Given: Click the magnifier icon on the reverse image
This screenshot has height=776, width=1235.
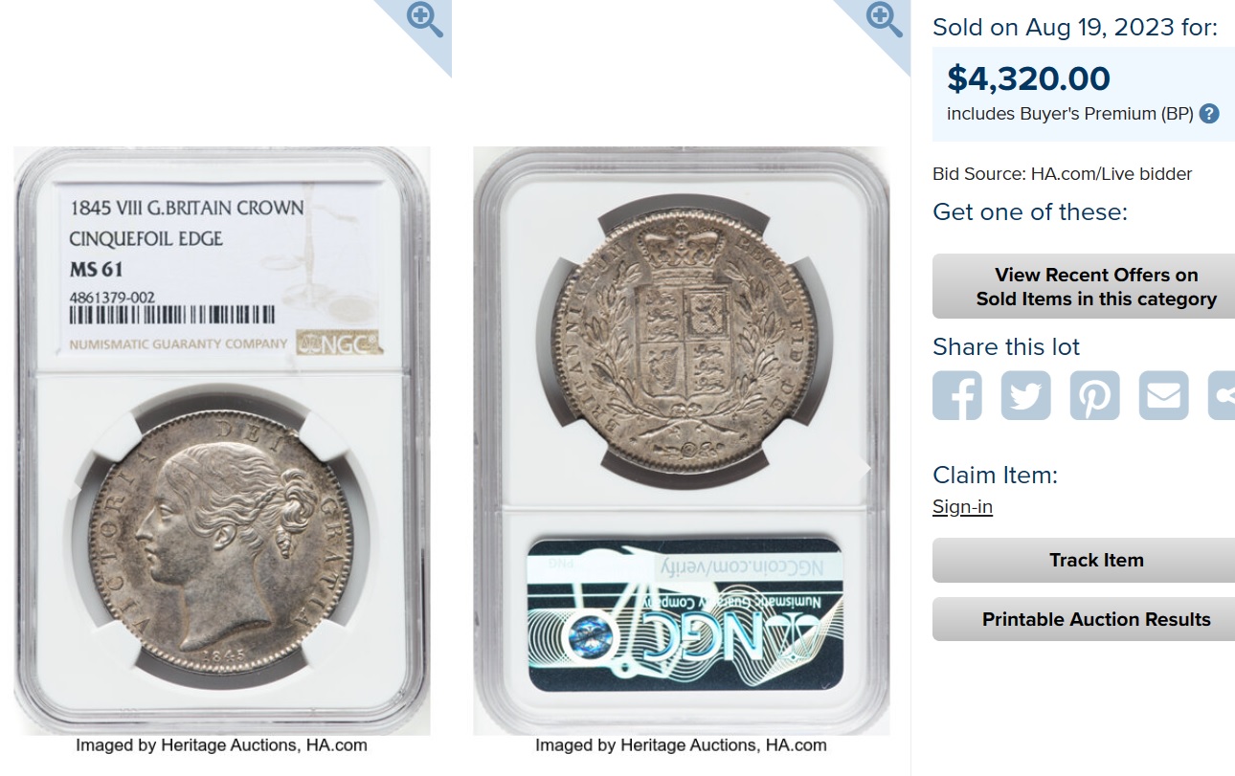Looking at the screenshot, I should pos(884,19).
